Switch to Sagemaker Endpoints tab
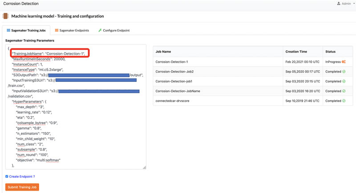Screen dimensions: 356x193 point(72,30)
